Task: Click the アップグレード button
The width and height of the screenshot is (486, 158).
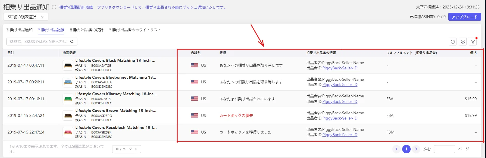Action: tap(465, 17)
